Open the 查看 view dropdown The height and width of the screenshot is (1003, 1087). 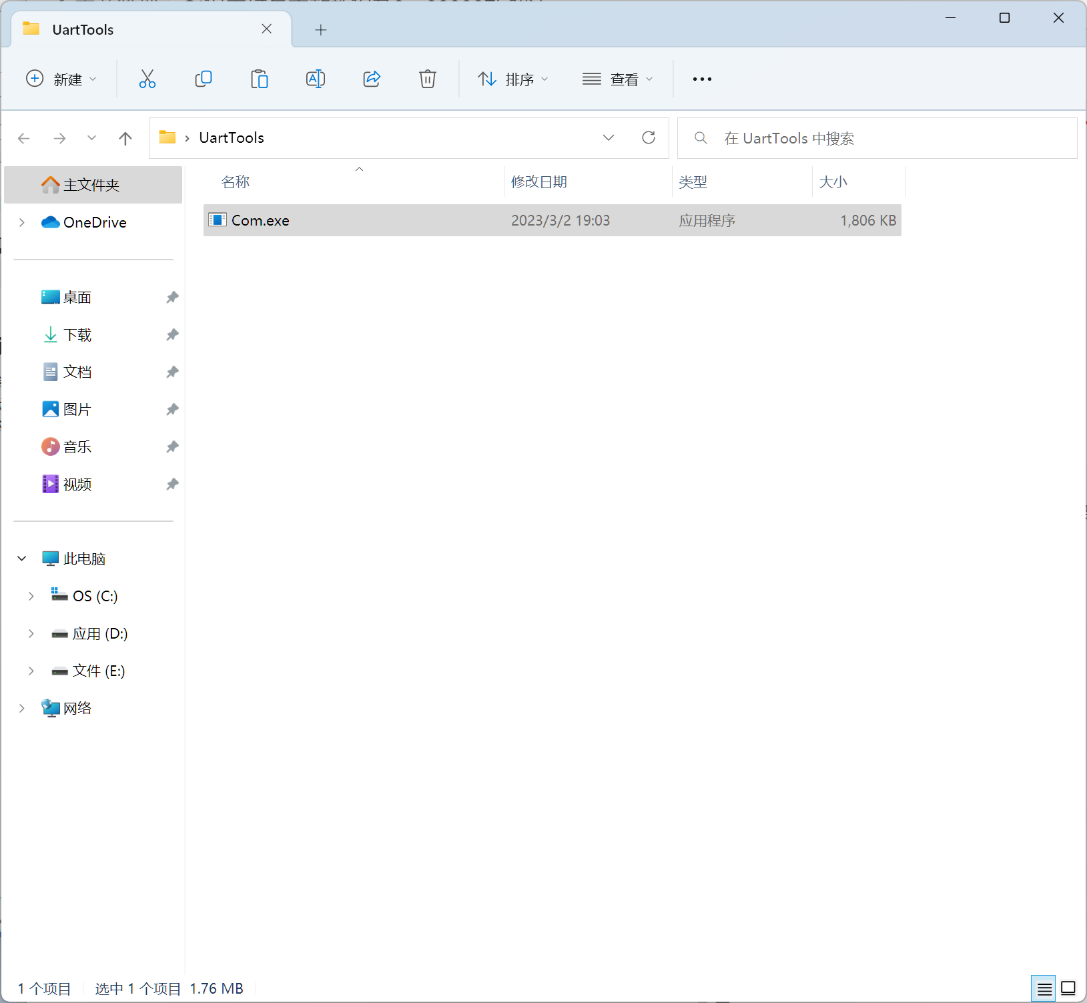[618, 79]
